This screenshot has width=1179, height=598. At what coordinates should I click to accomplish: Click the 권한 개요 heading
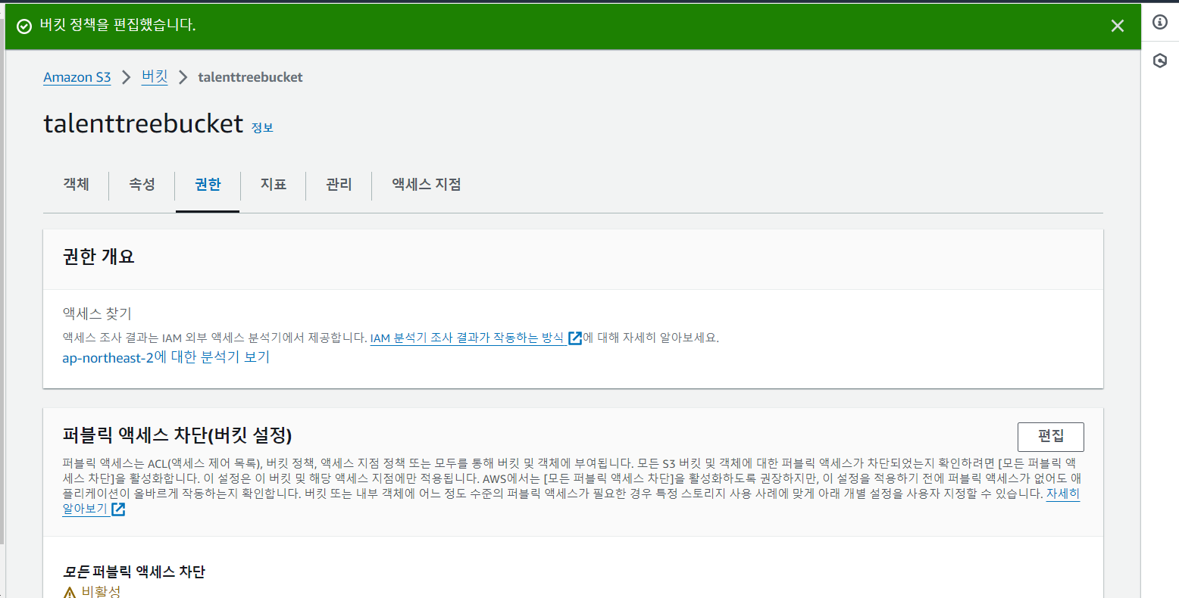tap(99, 257)
